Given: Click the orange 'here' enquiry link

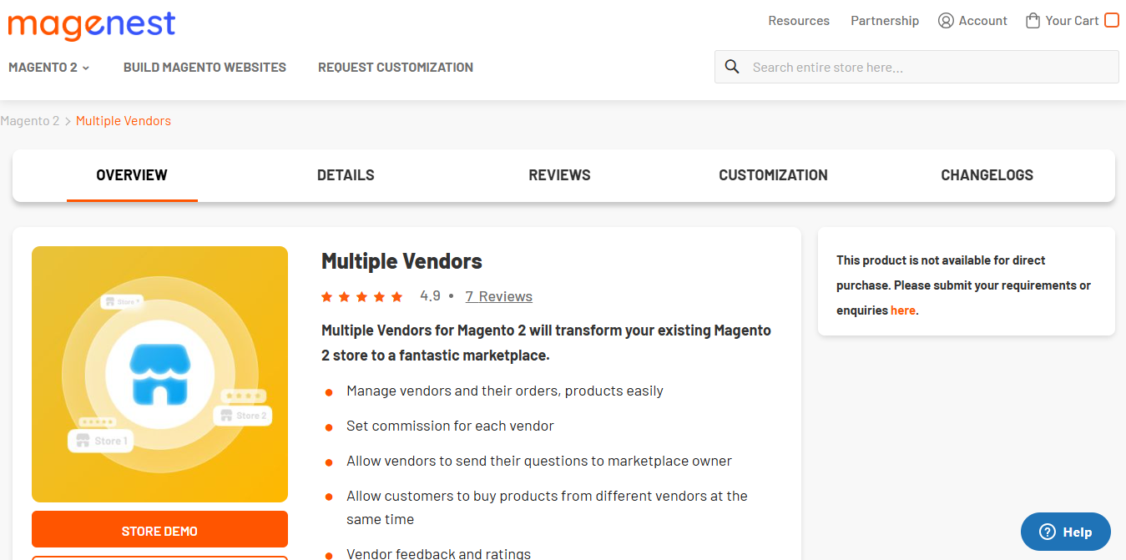Looking at the screenshot, I should [x=902, y=310].
